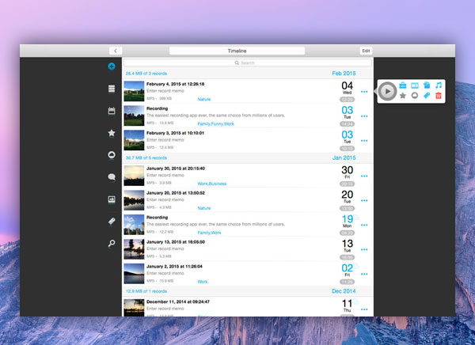The width and height of the screenshot is (475, 345).
Task: Click the cloud upload icon in the popup
Action: coord(415,96)
